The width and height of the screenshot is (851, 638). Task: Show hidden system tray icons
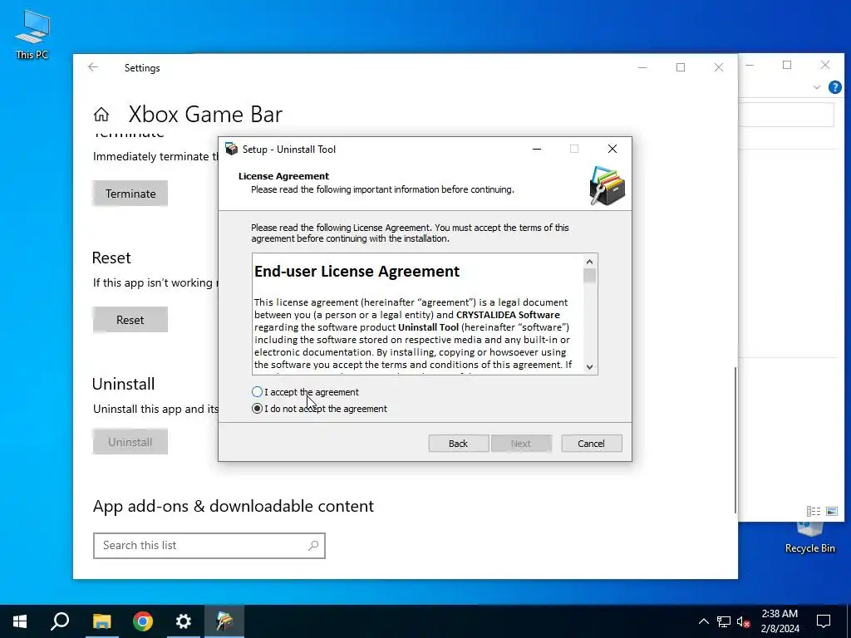(703, 621)
